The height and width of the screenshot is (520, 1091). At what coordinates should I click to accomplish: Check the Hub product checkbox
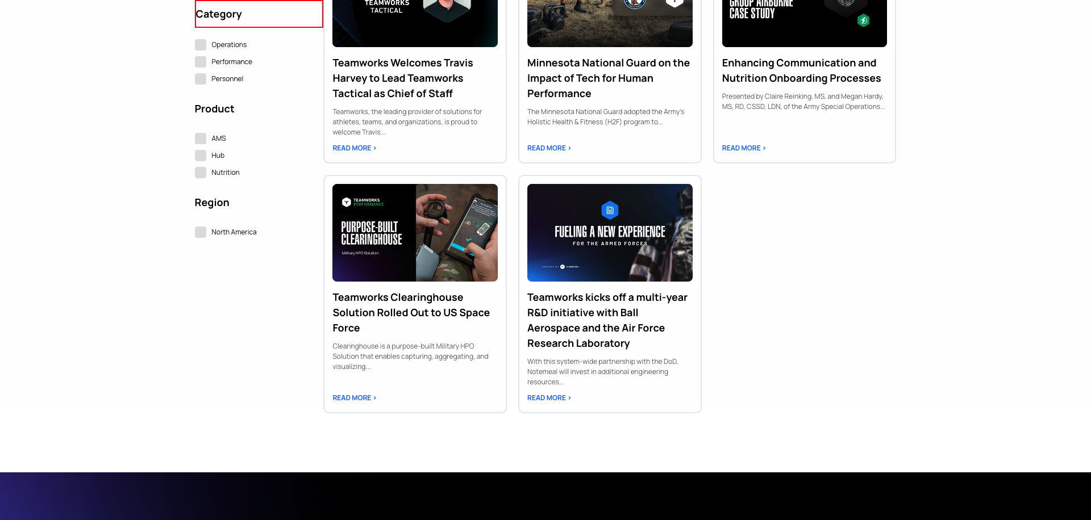[200, 155]
